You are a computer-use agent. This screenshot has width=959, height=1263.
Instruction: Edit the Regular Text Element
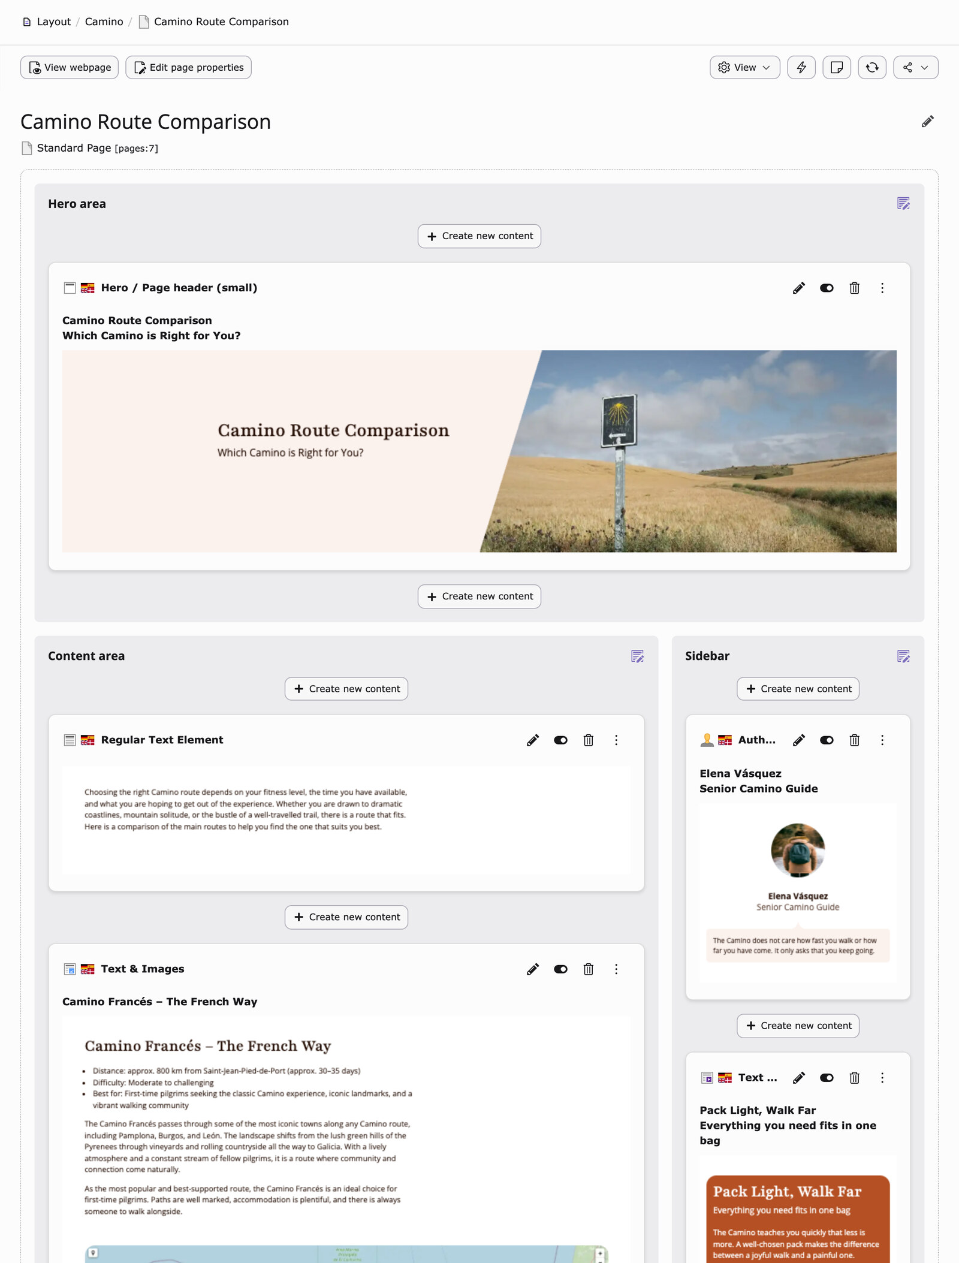pyautogui.click(x=532, y=740)
